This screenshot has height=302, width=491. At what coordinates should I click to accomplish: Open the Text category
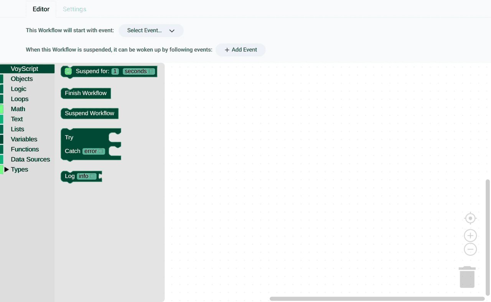[x=27, y=119]
